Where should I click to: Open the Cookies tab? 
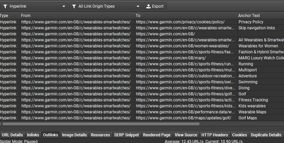pyautogui.click(x=240, y=135)
